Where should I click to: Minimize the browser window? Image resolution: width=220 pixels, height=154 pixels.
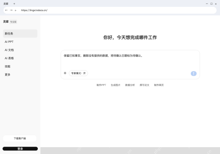[x=207, y=4]
